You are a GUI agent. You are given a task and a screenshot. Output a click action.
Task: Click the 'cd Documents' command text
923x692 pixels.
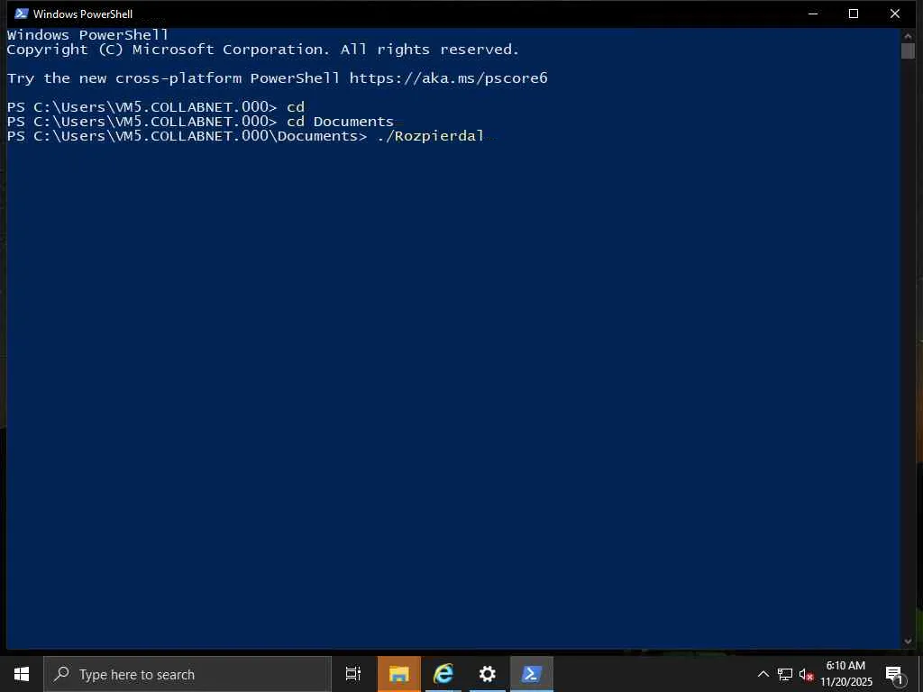click(x=340, y=122)
